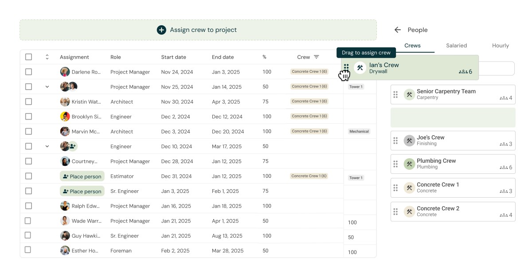This screenshot has height=278, width=532.
Task: Click the tools icon on Senior Carpentry Team
Action: (x=409, y=94)
